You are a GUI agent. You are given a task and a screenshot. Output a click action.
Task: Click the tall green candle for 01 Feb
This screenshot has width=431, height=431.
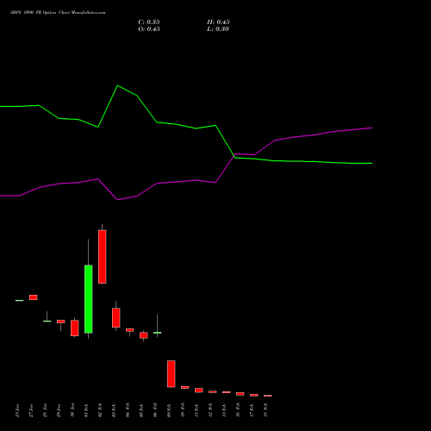(89, 299)
